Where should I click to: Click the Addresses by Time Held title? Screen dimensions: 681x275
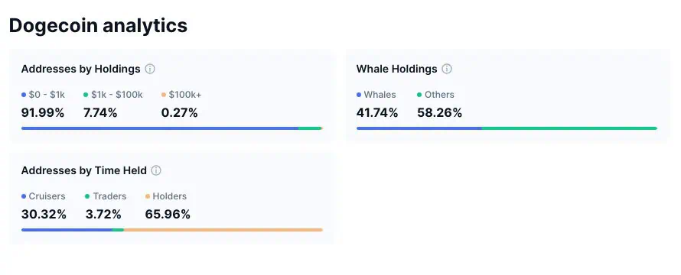tap(84, 170)
